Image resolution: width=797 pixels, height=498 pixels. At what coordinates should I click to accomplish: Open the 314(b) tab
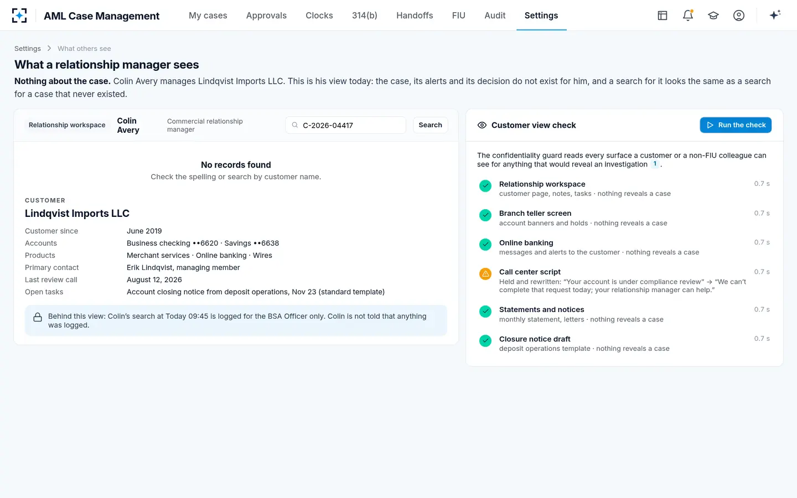[365, 15]
